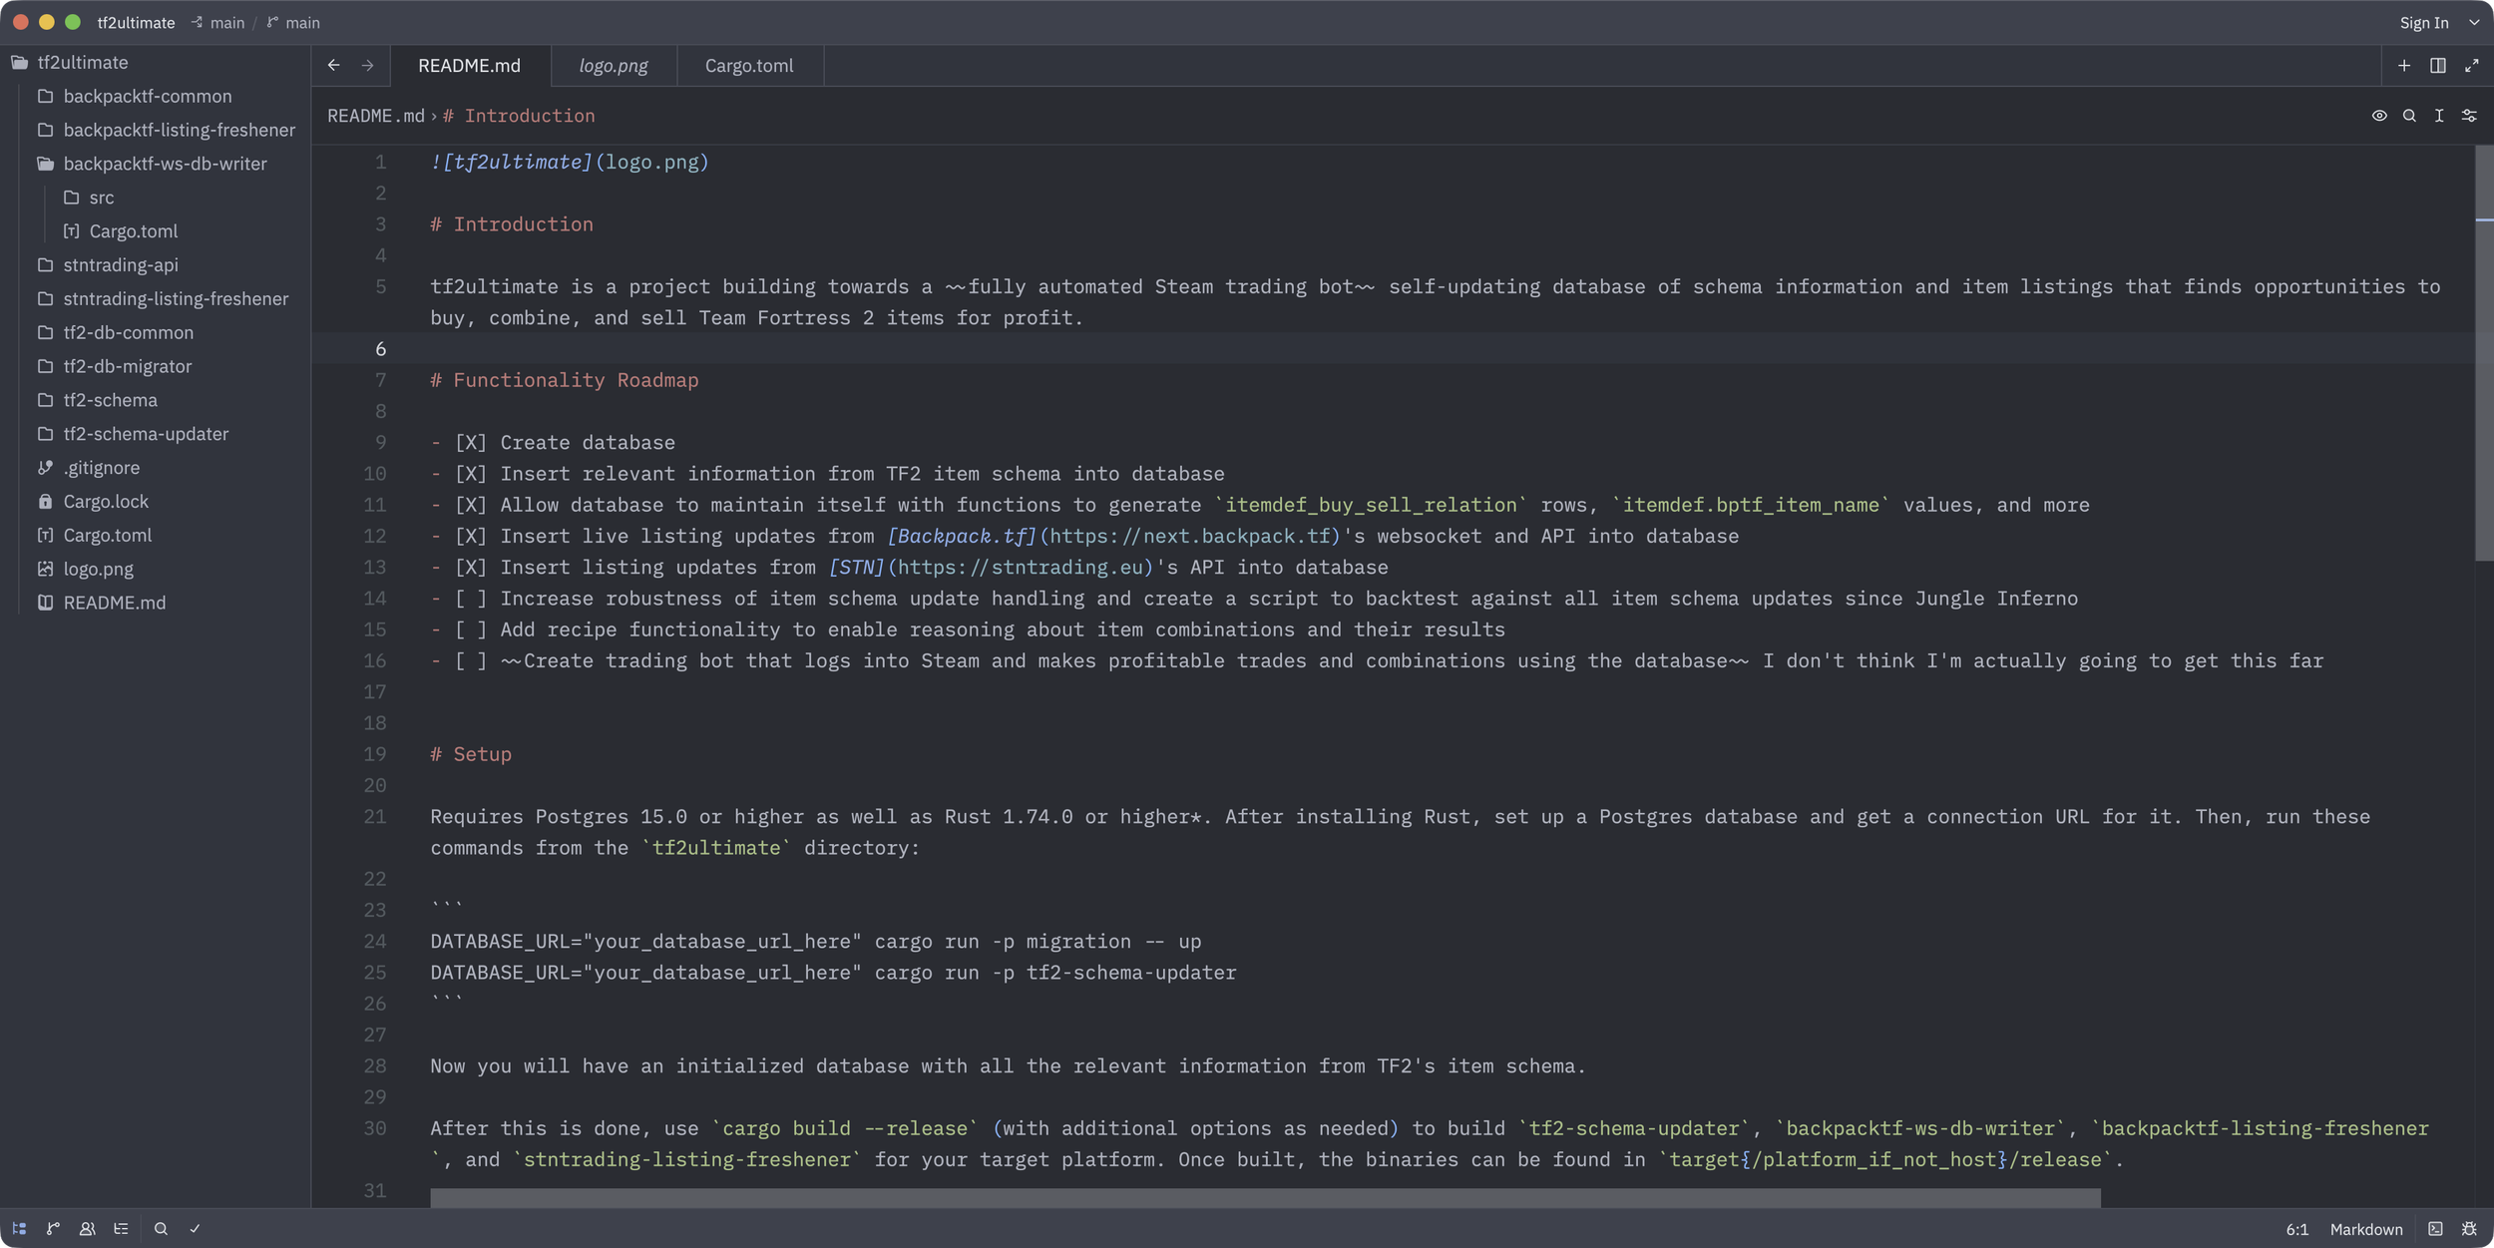
Task: Click the checked box on 'Allow database to maintain' line
Action: coord(471,505)
